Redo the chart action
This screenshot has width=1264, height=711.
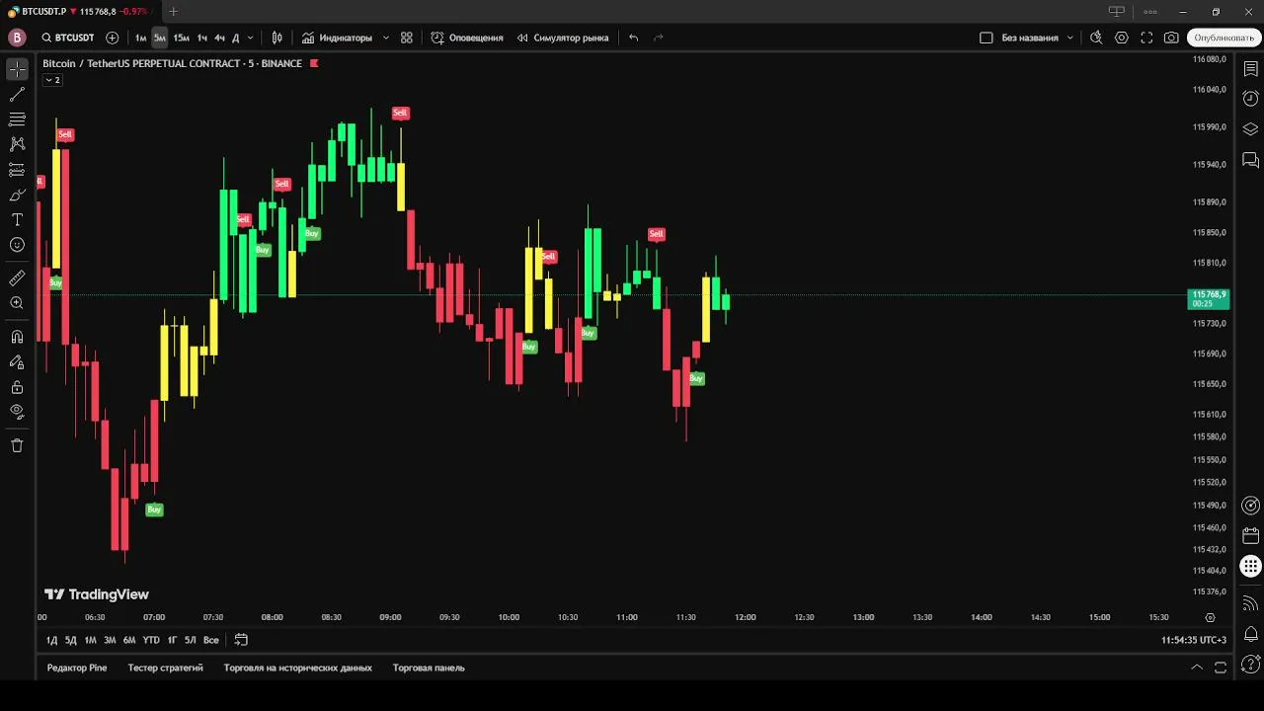(659, 38)
